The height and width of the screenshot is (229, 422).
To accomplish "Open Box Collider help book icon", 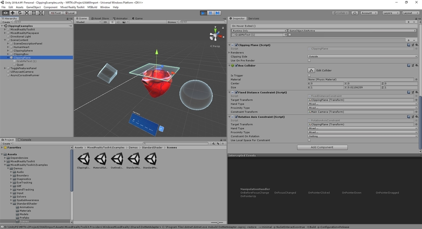I will click(409, 66).
